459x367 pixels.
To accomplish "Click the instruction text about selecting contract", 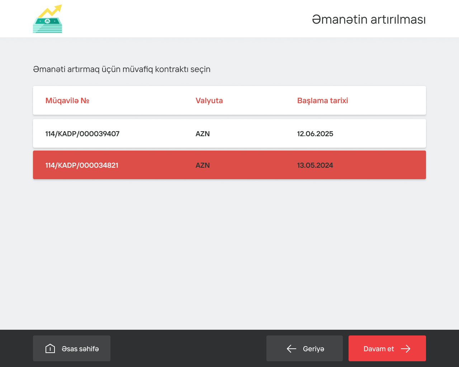I will point(122,69).
